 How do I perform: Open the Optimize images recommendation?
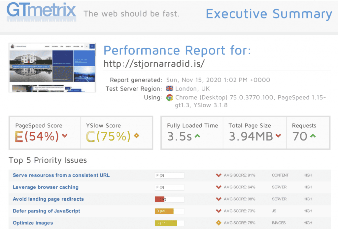tap(33, 223)
